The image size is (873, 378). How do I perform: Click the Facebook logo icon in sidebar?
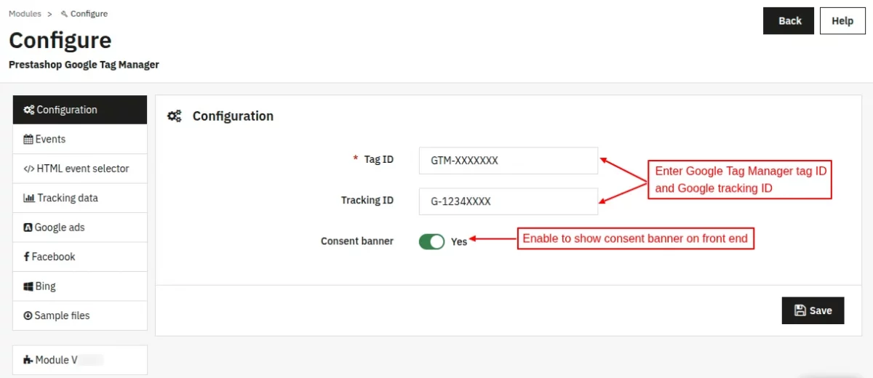click(x=27, y=257)
